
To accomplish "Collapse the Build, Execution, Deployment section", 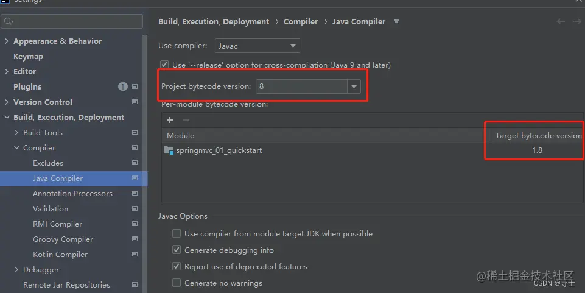I will click(7, 117).
